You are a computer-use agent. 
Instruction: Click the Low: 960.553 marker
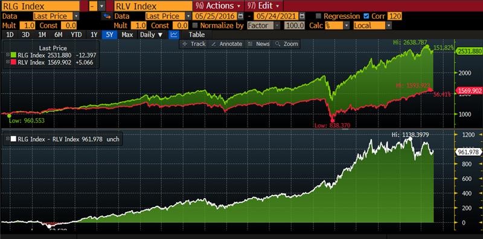click(x=27, y=121)
